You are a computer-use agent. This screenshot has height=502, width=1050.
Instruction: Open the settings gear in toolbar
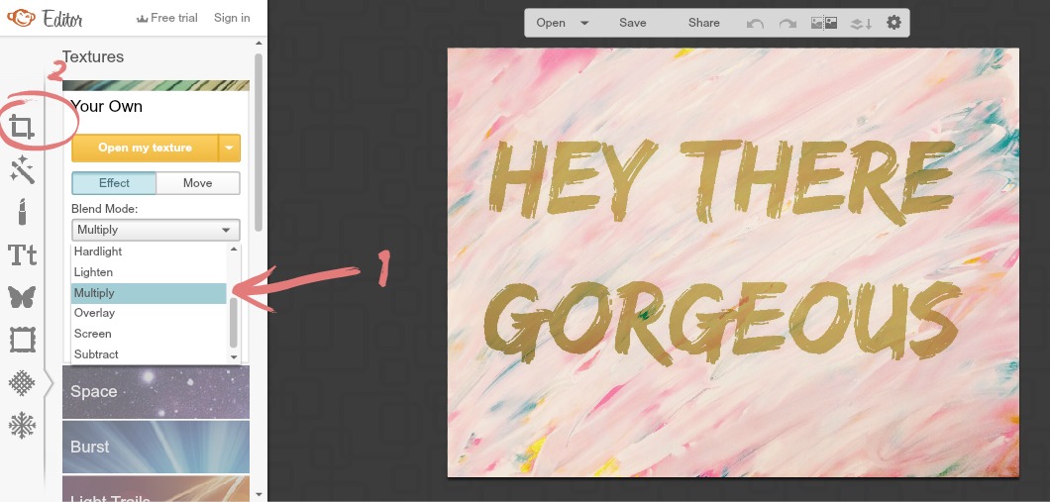(x=893, y=23)
